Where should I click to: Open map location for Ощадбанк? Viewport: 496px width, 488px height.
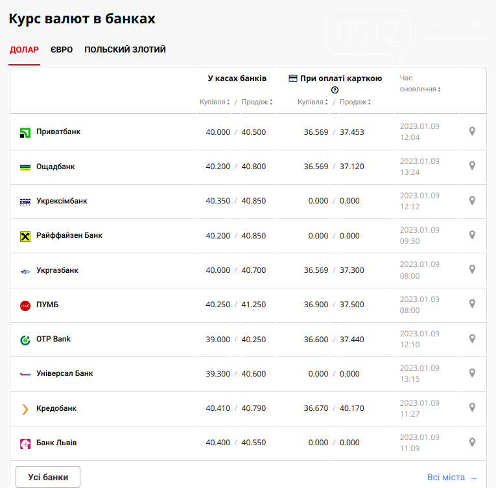click(472, 166)
